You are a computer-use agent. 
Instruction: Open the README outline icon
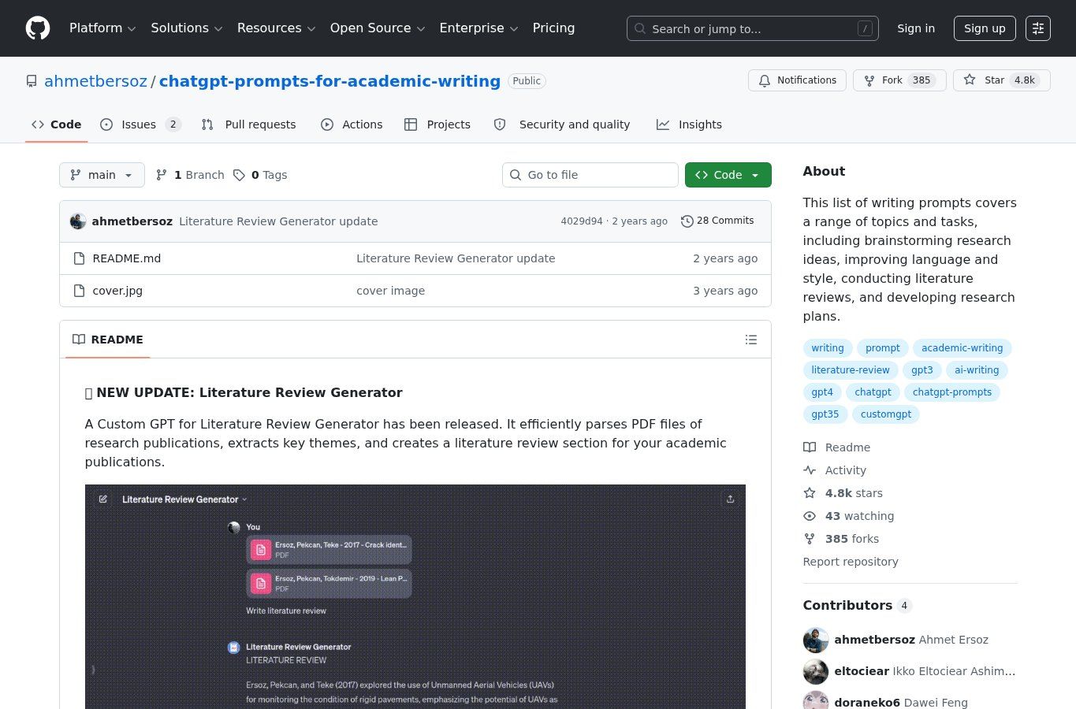point(751,340)
